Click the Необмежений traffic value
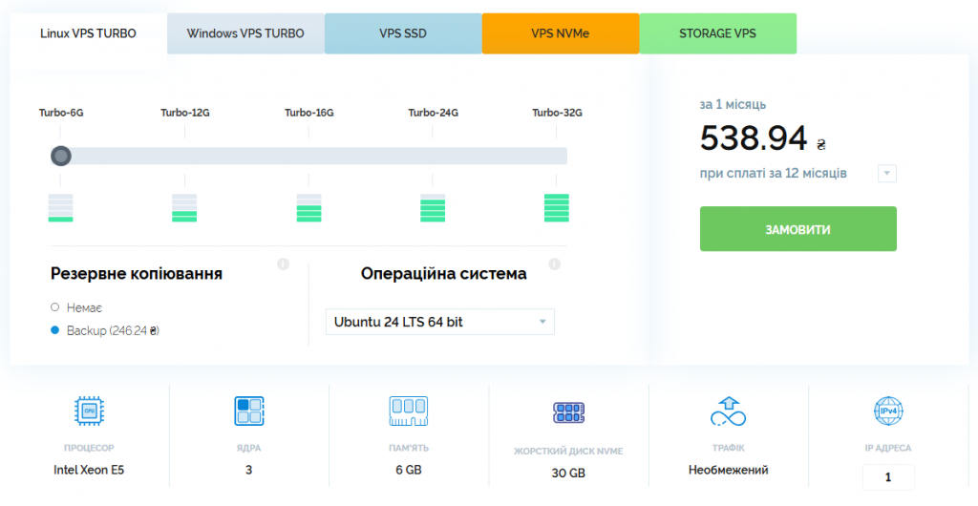The width and height of the screenshot is (978, 506). (729, 470)
